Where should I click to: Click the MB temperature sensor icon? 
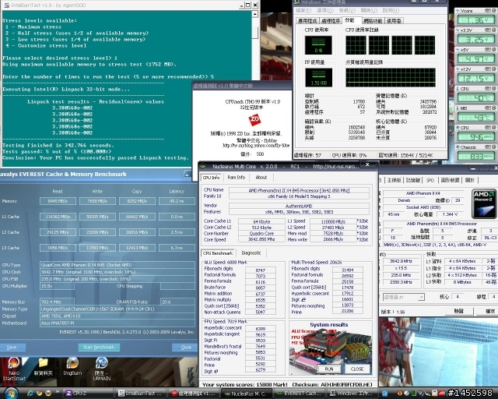click(x=458, y=108)
